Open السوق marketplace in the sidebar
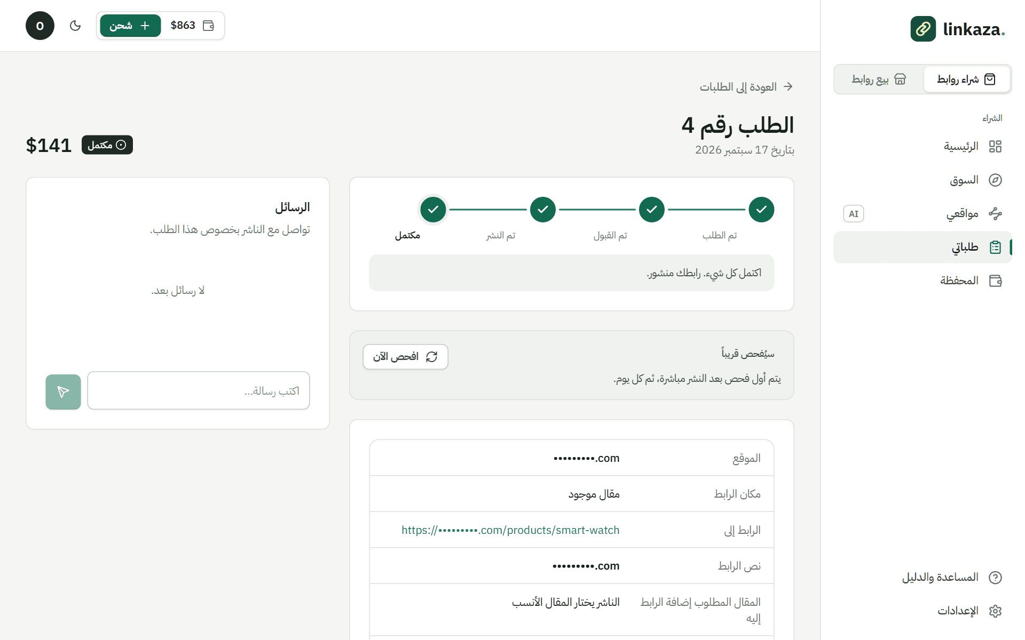 [922, 180]
